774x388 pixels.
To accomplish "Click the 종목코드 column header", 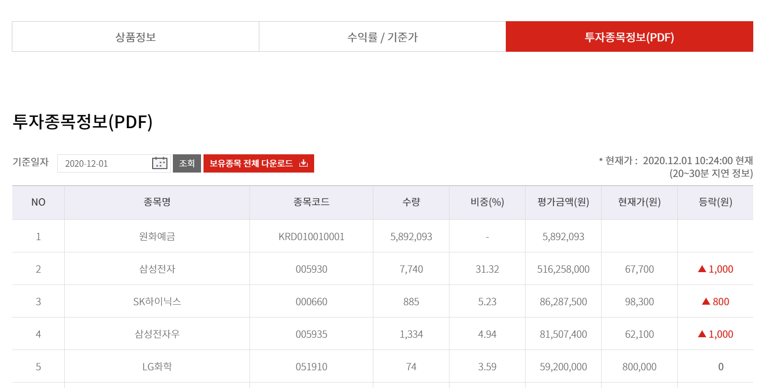I will 311,202.
